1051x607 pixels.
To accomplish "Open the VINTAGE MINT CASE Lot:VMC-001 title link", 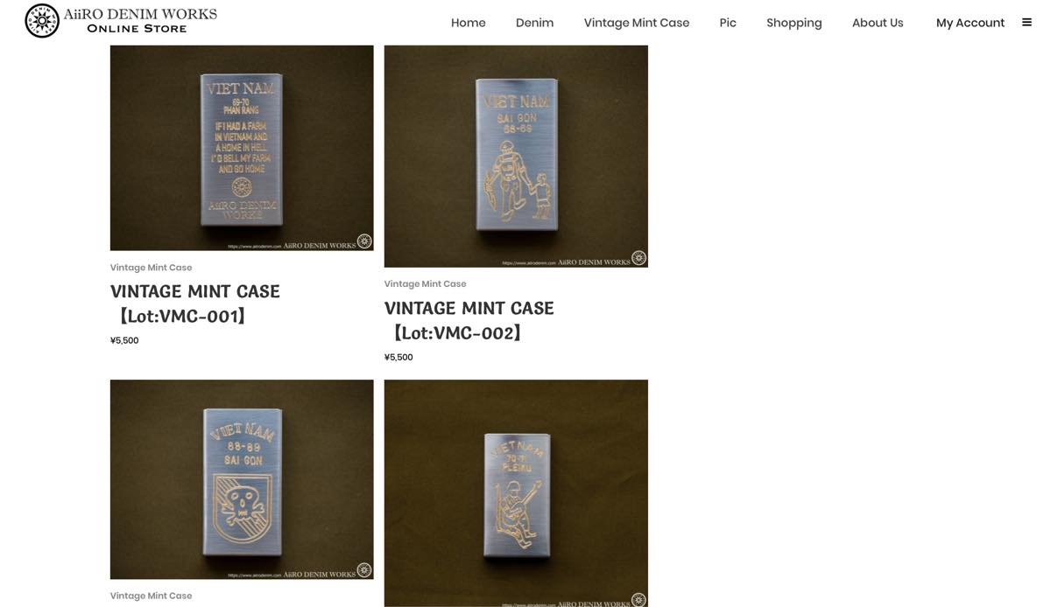I will click(x=195, y=303).
